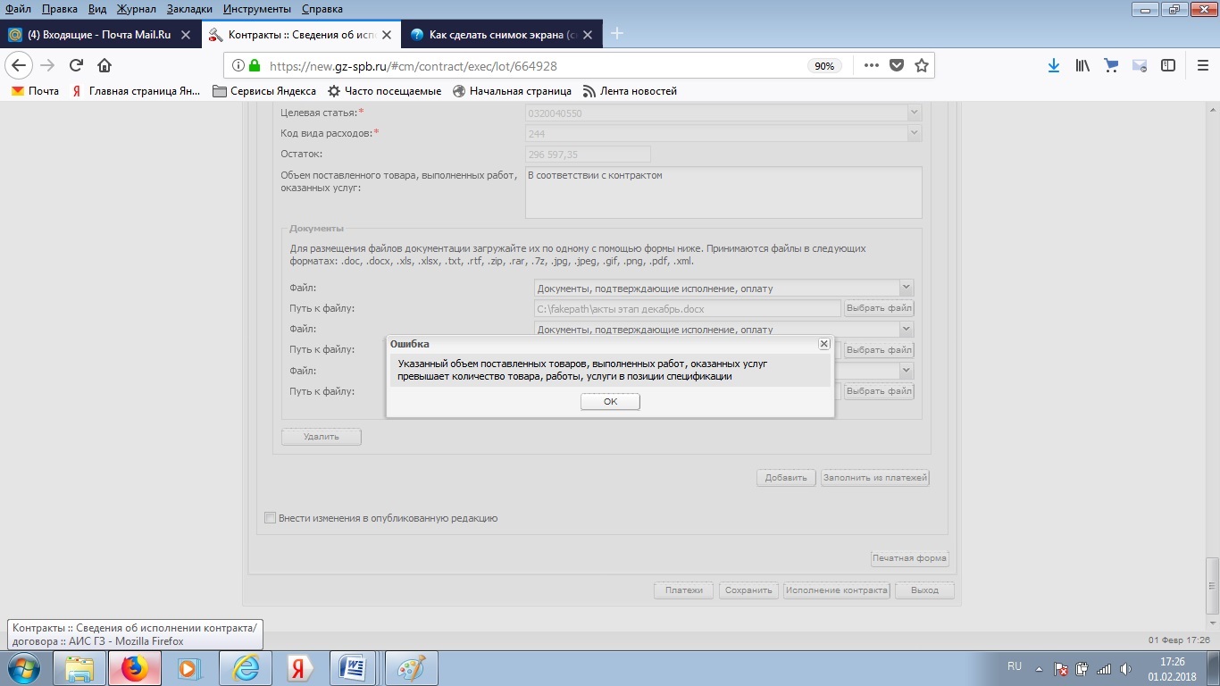
Task: Click the Выход button
Action: (x=924, y=590)
